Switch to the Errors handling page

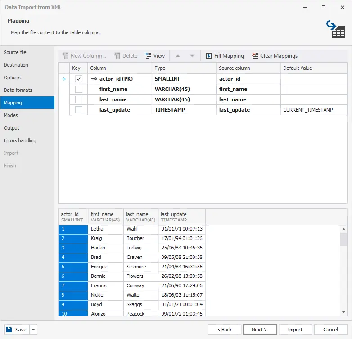pos(20,140)
